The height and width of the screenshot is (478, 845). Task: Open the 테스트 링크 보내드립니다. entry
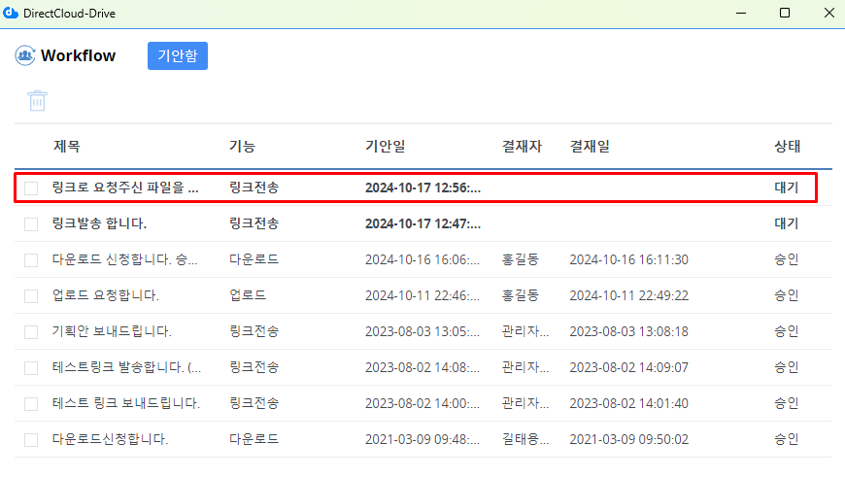(126, 403)
